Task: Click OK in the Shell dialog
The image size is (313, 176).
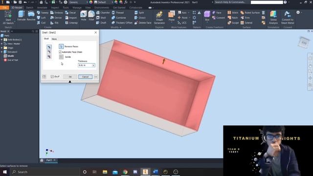Action: pyautogui.click(x=70, y=77)
